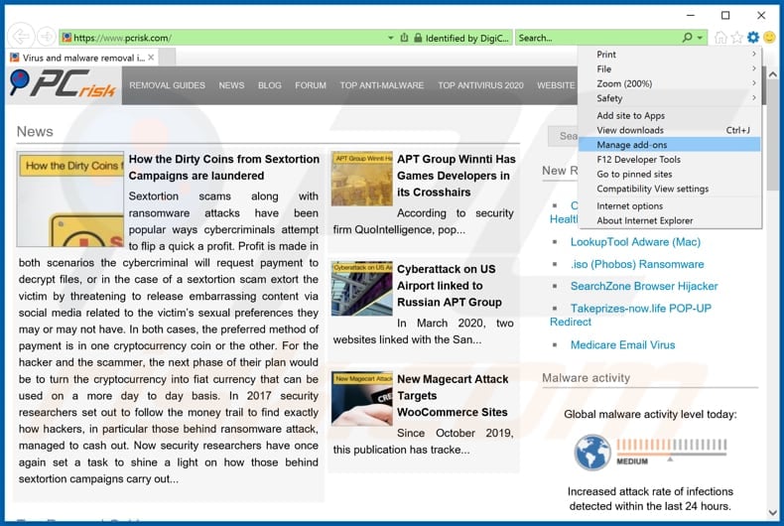This screenshot has height=526, width=784.
Task: Open REMOVAL GUIDES nav item
Action: [x=167, y=85]
